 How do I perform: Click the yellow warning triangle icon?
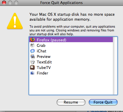[x=15, y=21]
